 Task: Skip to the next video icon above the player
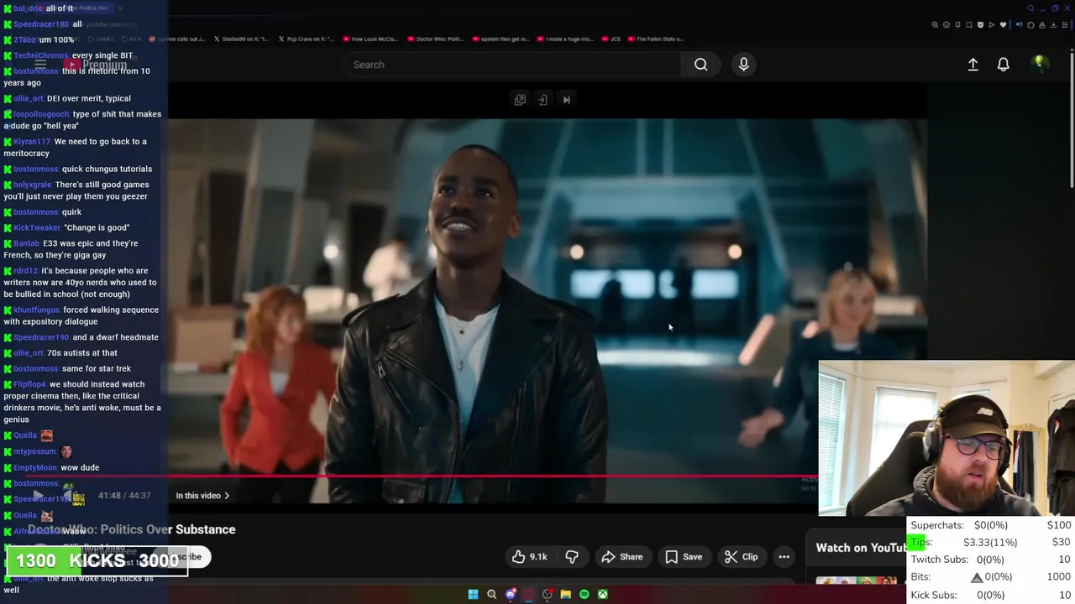566,100
